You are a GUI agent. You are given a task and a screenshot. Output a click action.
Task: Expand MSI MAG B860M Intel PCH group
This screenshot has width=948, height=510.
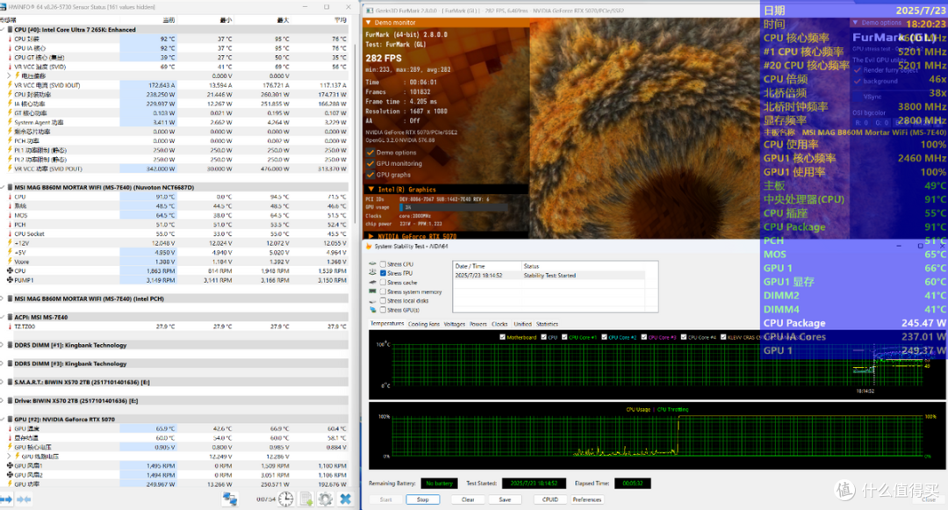pyautogui.click(x=3, y=299)
